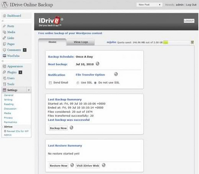Click help icon next to Backup Now
The height and width of the screenshot is (174, 199).
[72, 128]
